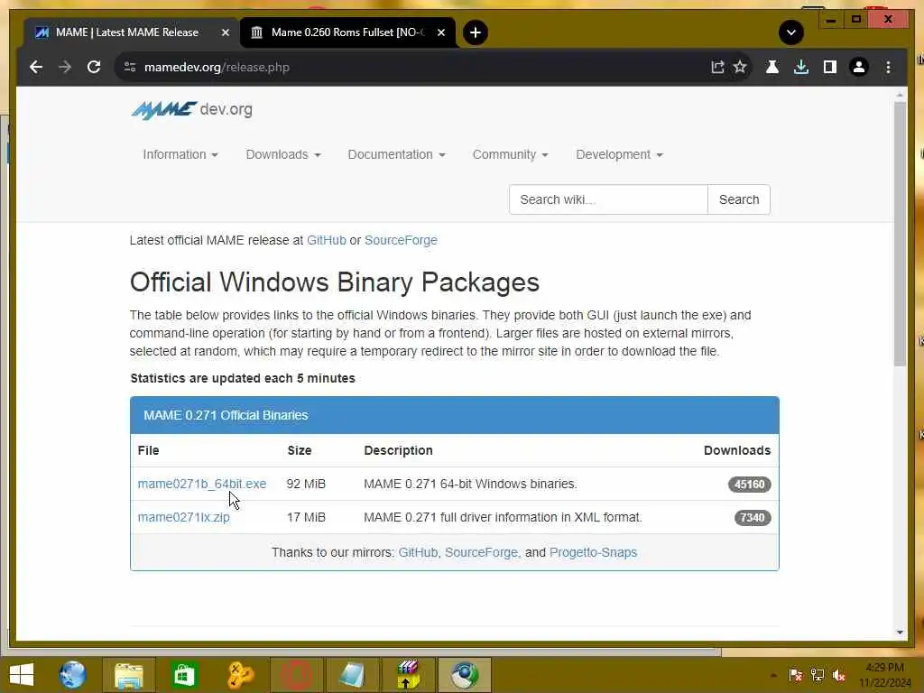Expand the Downloads menu
The width and height of the screenshot is (924, 693).
[282, 154]
